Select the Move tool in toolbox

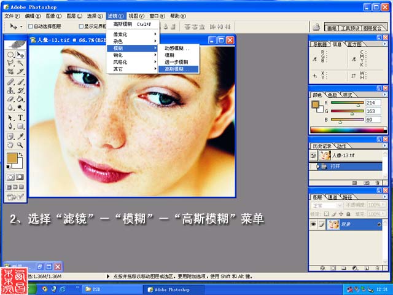(x=20, y=55)
